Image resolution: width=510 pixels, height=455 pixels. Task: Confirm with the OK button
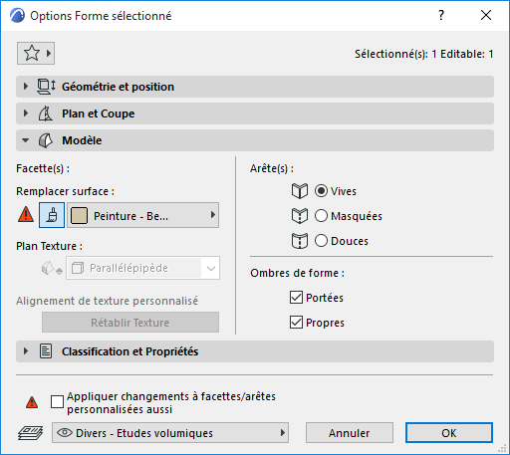(449, 433)
